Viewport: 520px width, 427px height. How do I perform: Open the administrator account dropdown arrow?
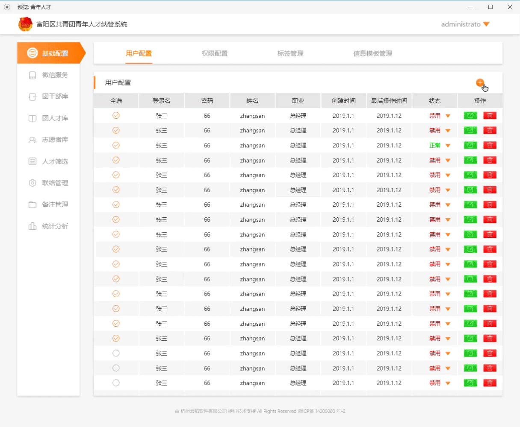pyautogui.click(x=486, y=24)
